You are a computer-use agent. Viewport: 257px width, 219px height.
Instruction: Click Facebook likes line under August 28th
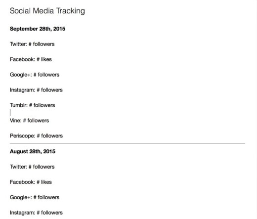pos(31,182)
